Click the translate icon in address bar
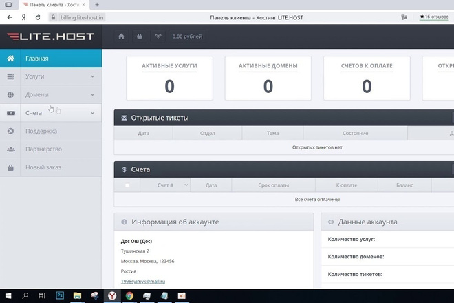The height and width of the screenshot is (303, 454). point(404,17)
